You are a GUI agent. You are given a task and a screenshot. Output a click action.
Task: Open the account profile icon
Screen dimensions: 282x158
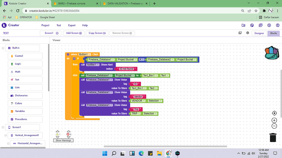point(278,25)
